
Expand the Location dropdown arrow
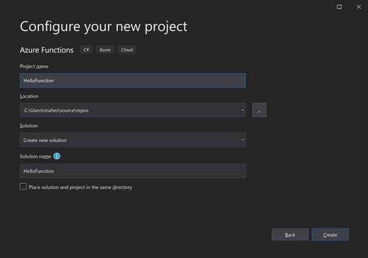coord(242,110)
